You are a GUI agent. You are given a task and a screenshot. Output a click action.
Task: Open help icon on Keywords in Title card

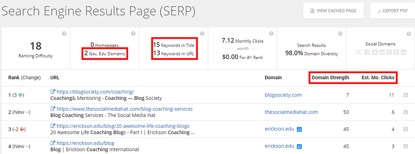pyautogui.click(x=202, y=34)
